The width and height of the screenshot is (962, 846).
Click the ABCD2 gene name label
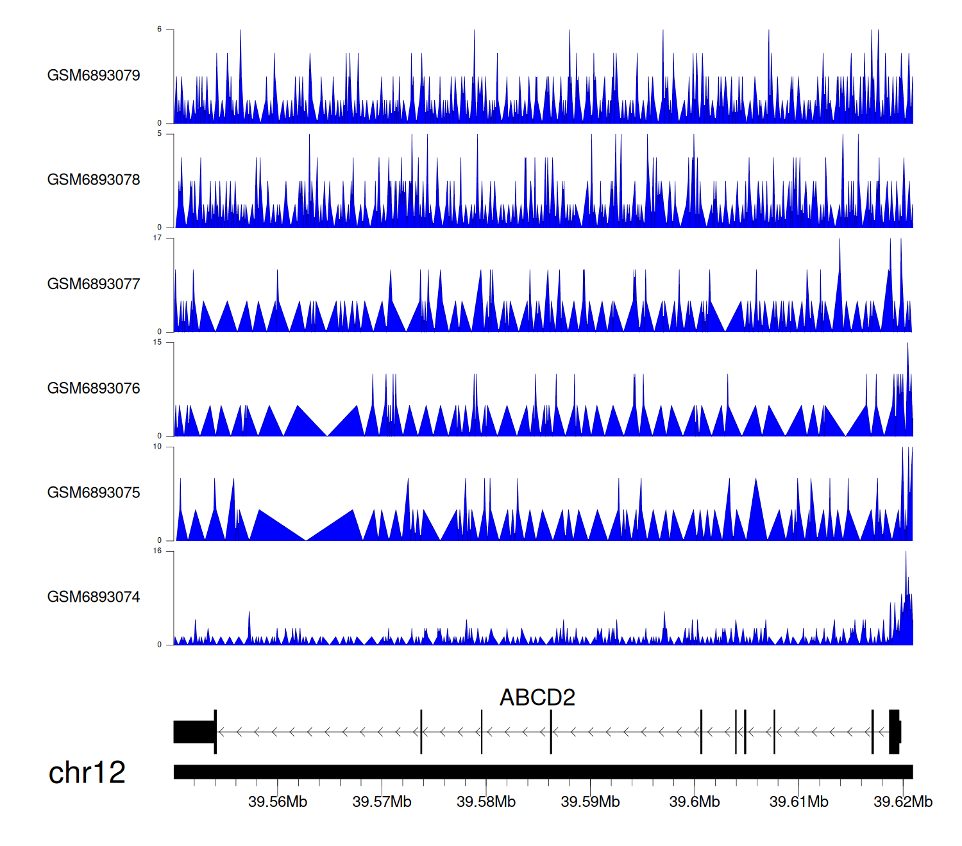pos(537,697)
